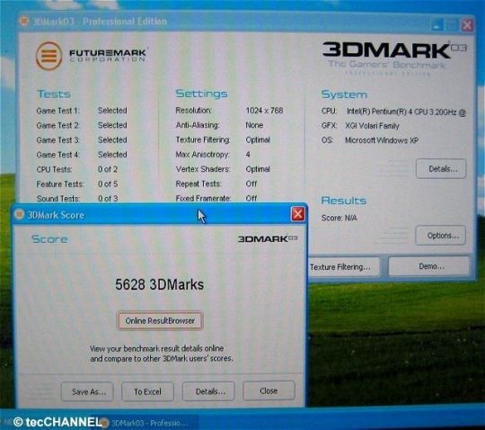485x430 pixels.
Task: Click the 3DMark03 logo in the main window
Action: pyautogui.click(x=394, y=58)
